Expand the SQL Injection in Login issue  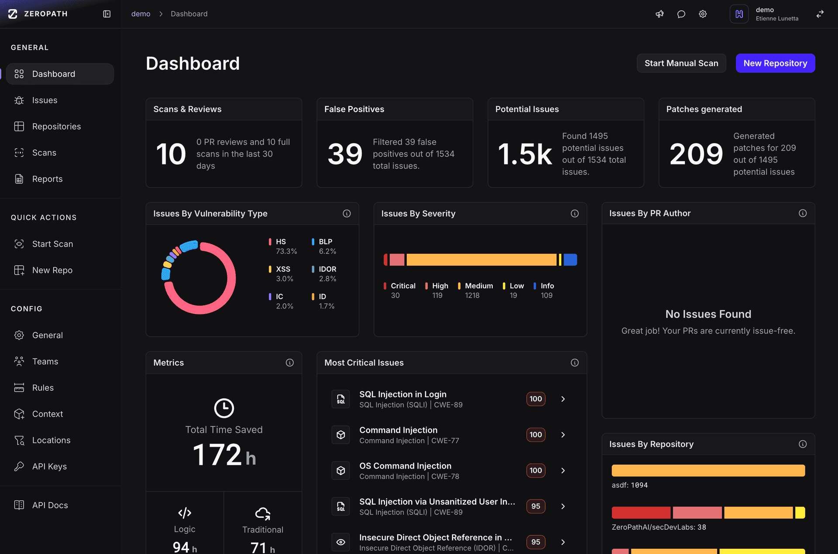[563, 399]
